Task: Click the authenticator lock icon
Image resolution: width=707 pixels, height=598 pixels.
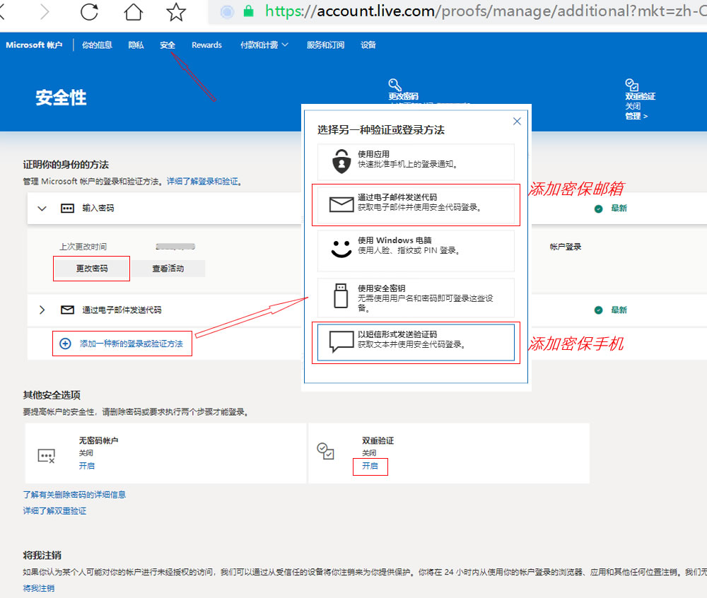Action: coord(341,161)
